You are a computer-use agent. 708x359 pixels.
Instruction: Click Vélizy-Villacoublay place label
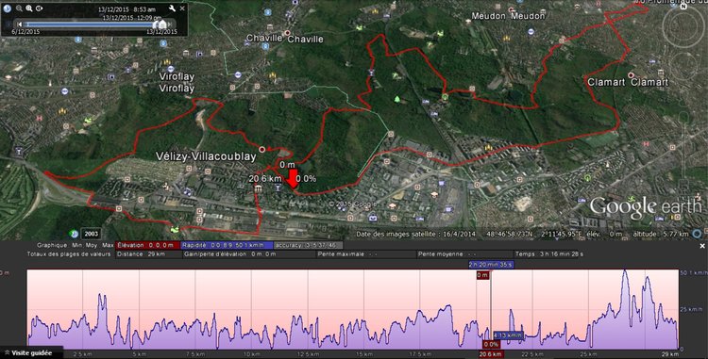(x=206, y=156)
